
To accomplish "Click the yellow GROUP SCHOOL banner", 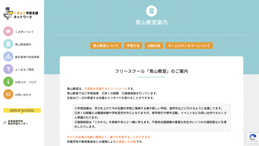I will click(x=22, y=111).
